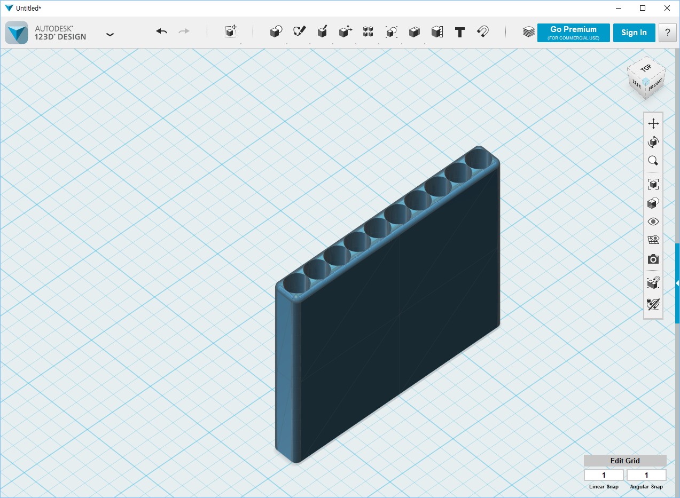The width and height of the screenshot is (680, 498).
Task: Select the Zoom magnifier tool
Action: click(653, 161)
